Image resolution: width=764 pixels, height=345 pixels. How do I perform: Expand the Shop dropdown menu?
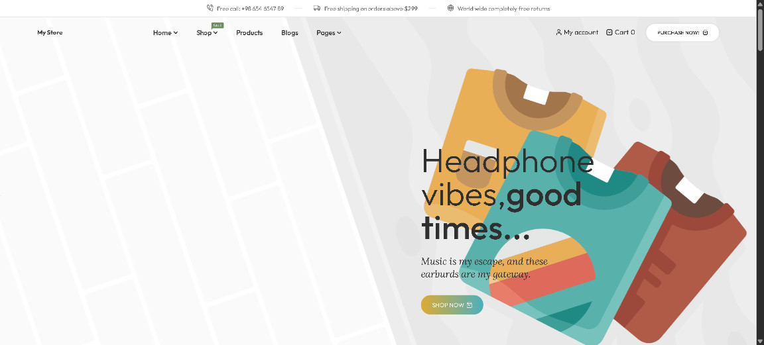tap(207, 32)
